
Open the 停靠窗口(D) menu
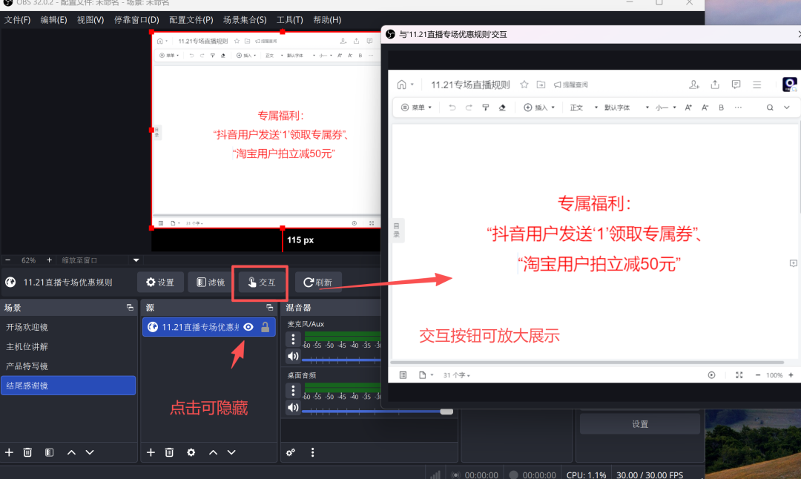pyautogui.click(x=136, y=20)
